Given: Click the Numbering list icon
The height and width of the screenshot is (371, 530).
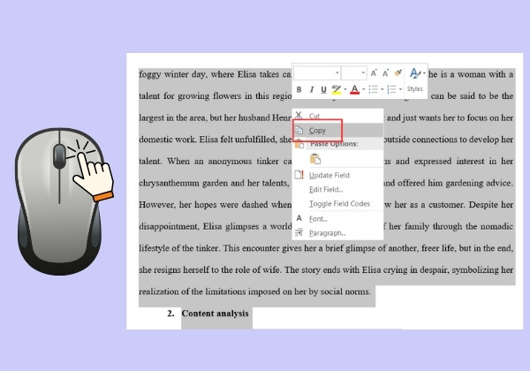Looking at the screenshot, I should pos(391,89).
